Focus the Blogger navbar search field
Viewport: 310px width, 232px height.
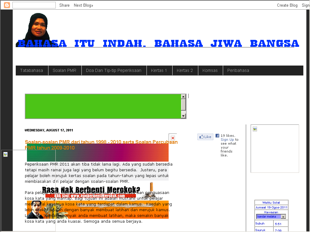coord(34,5)
